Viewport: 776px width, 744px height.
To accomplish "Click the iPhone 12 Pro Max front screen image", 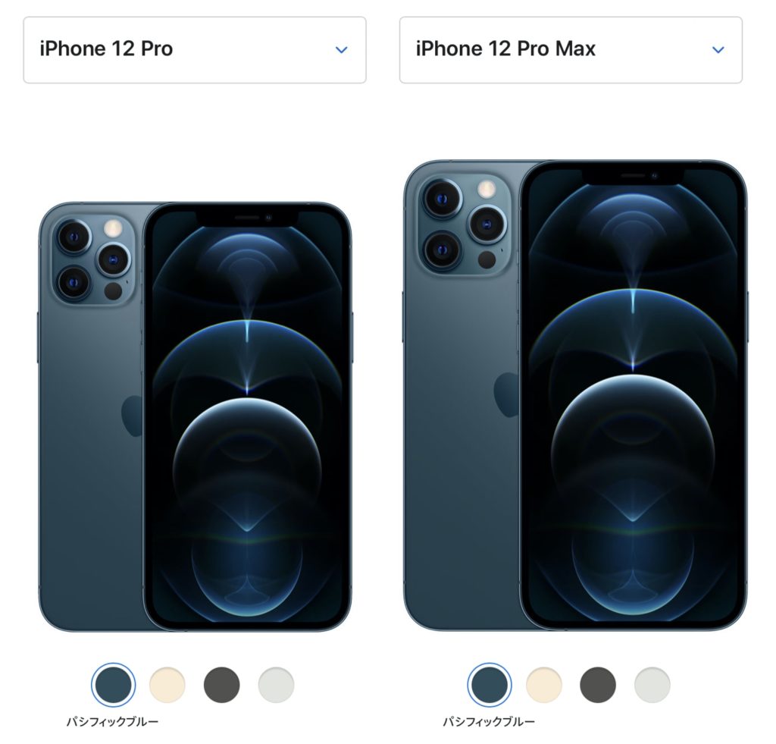I will (x=634, y=395).
